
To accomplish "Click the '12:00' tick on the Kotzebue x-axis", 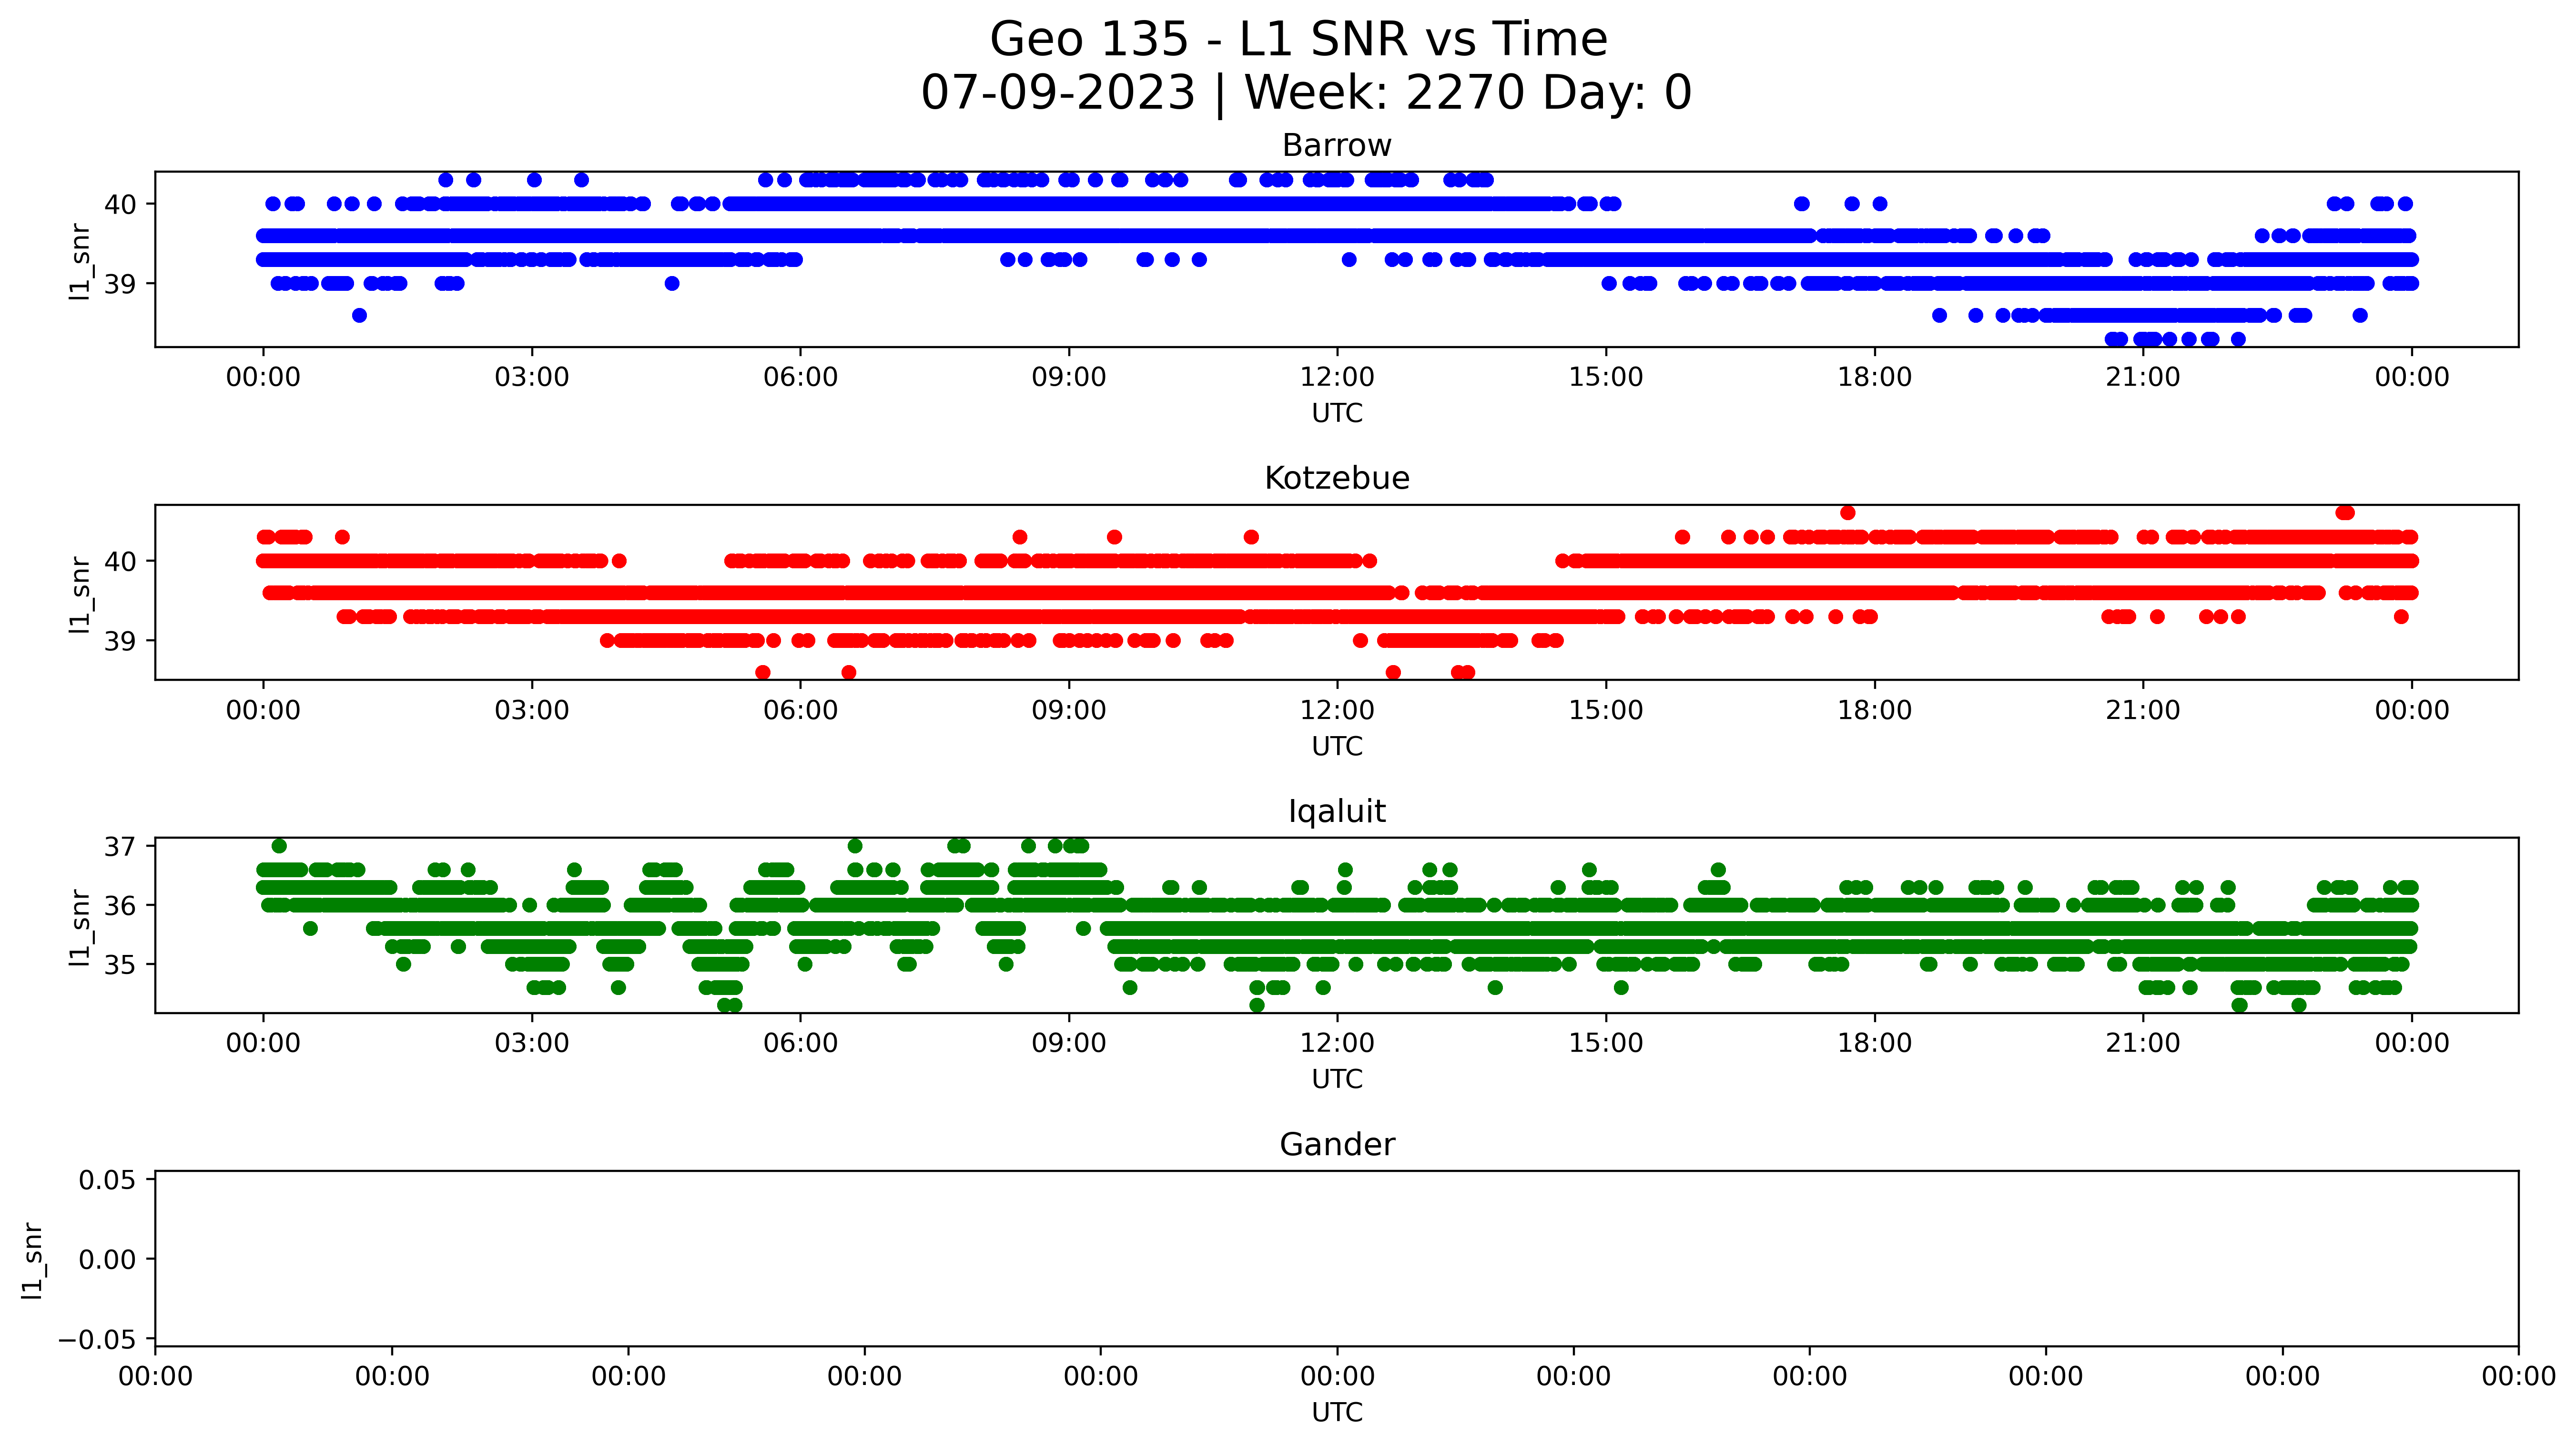I will [x=1337, y=711].
